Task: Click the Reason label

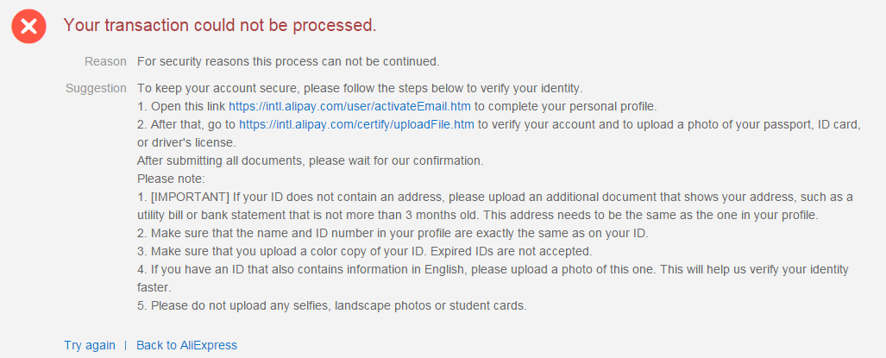Action: coord(105,61)
